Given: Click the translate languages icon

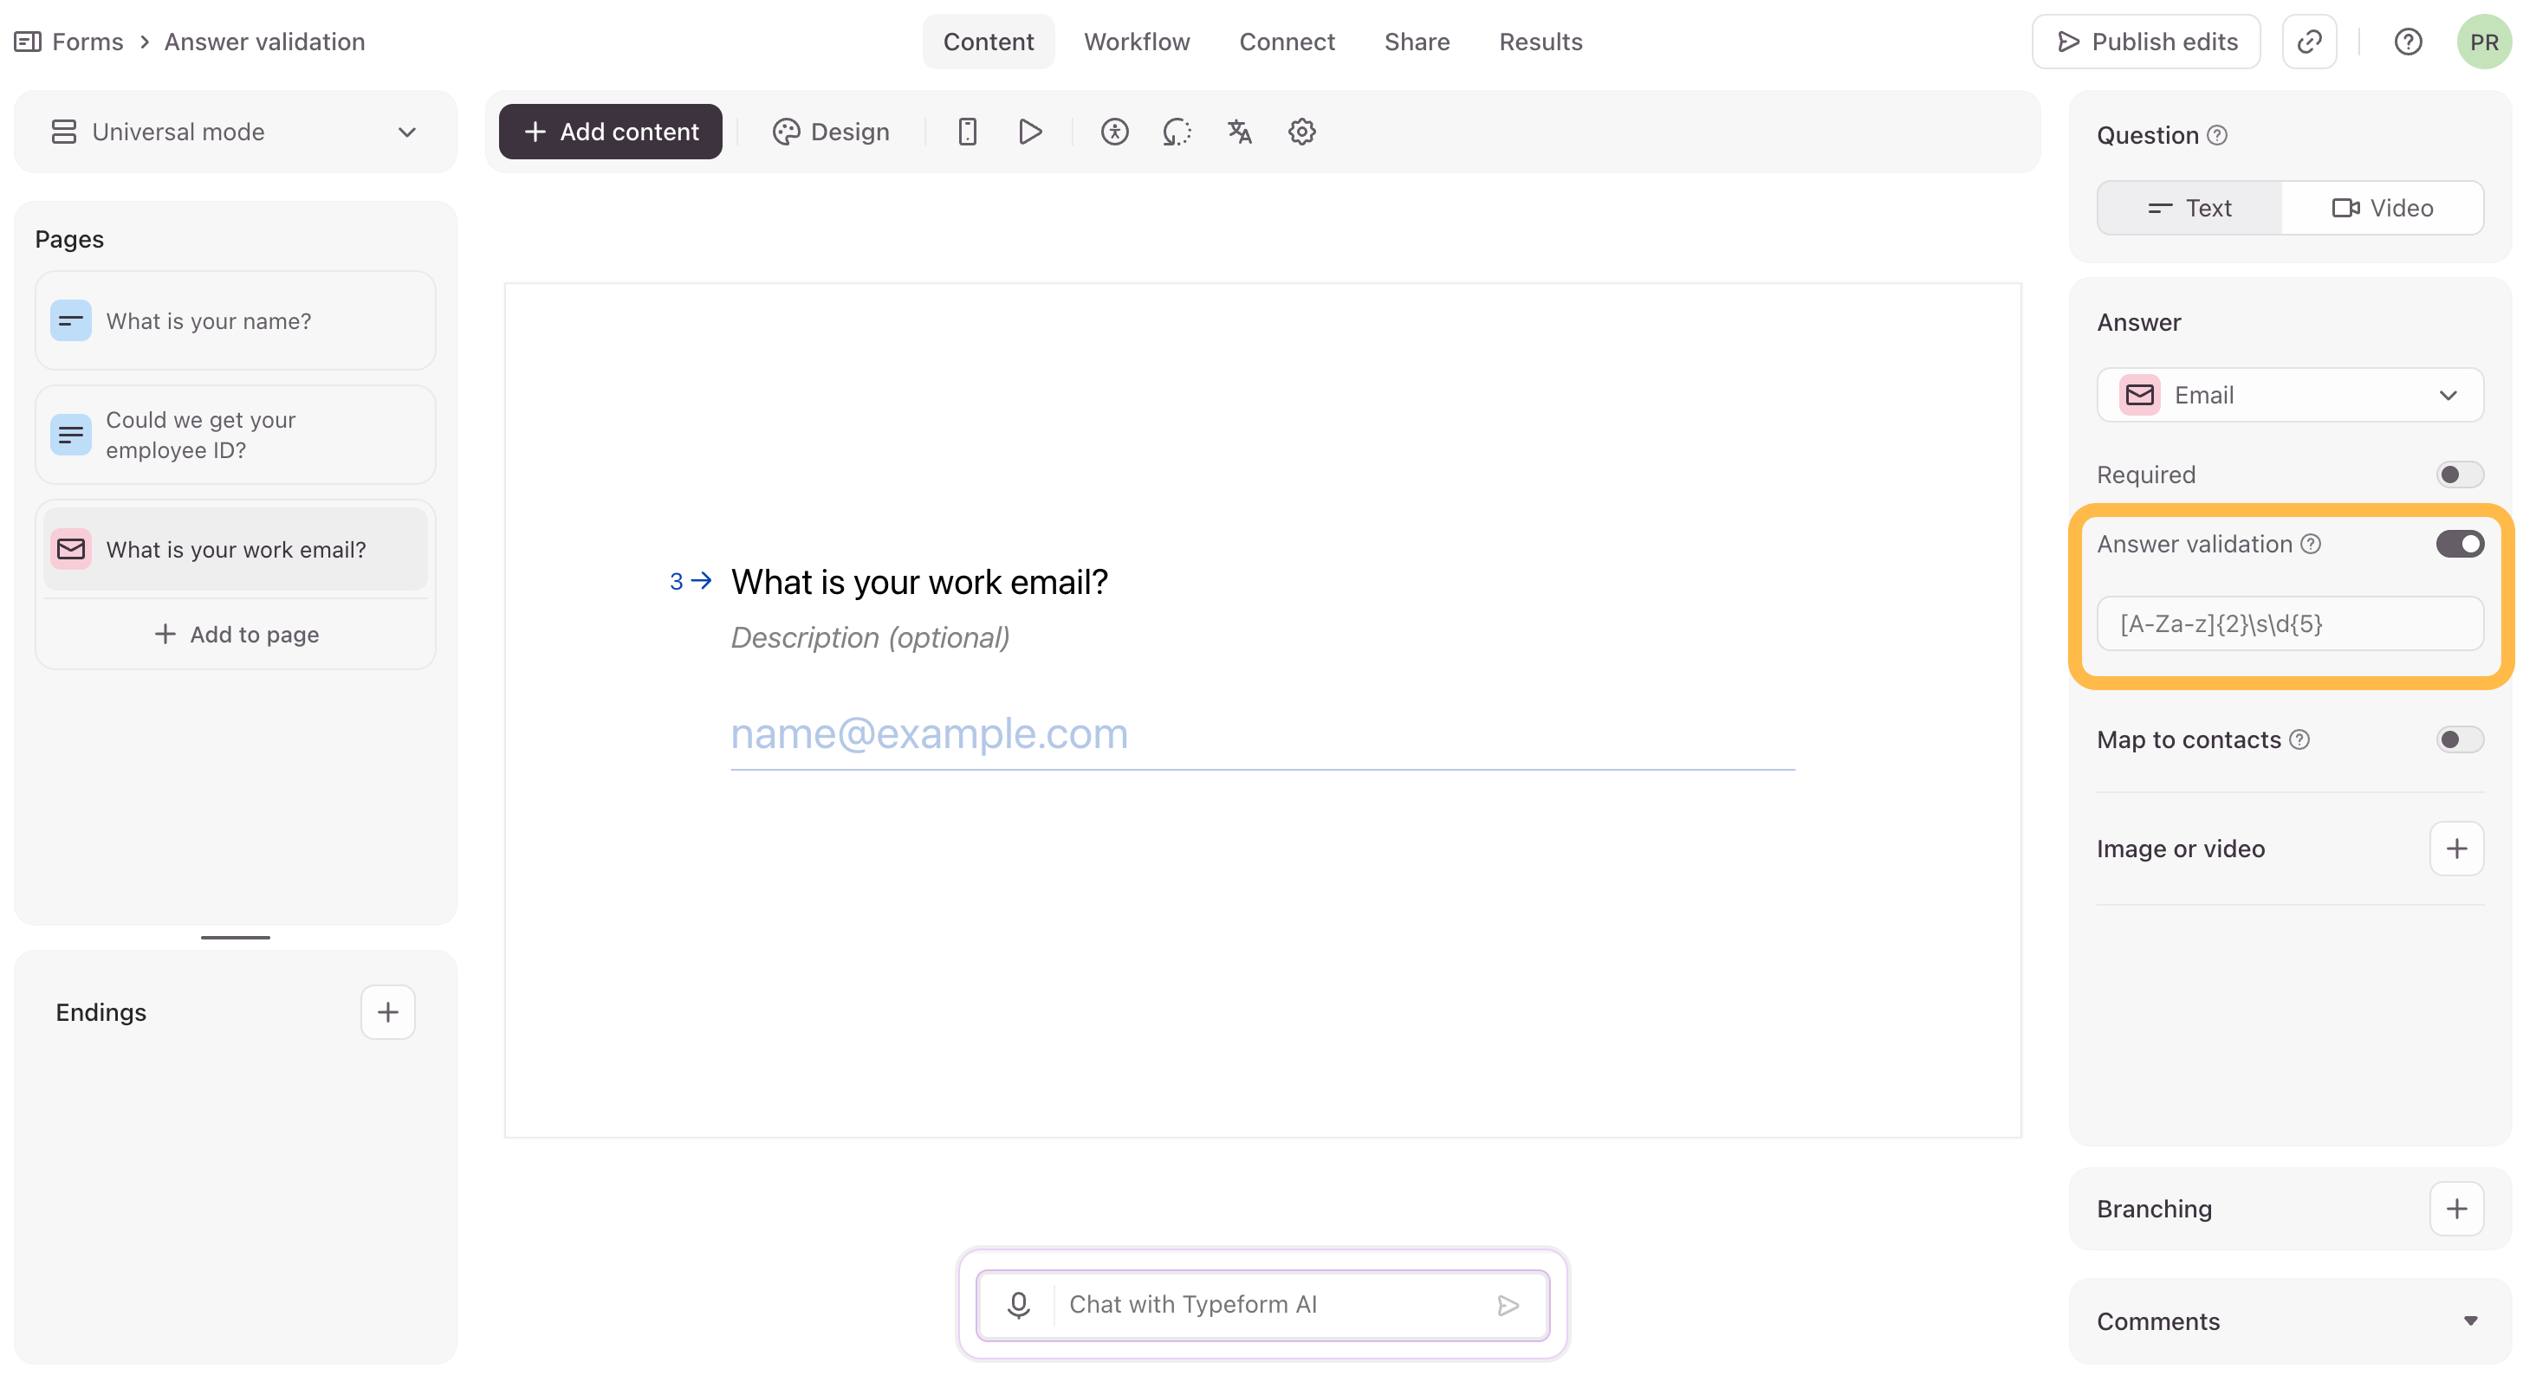Looking at the screenshot, I should [x=1239, y=131].
